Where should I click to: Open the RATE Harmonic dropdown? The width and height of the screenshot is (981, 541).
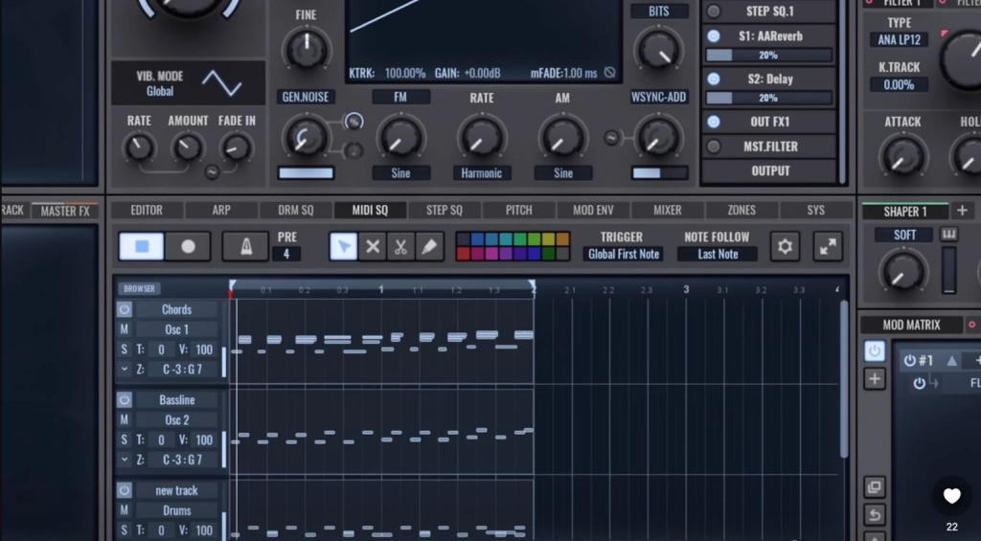[x=482, y=173]
